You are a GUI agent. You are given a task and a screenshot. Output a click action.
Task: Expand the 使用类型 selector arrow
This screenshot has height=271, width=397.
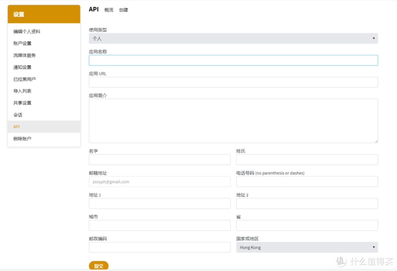click(x=375, y=38)
